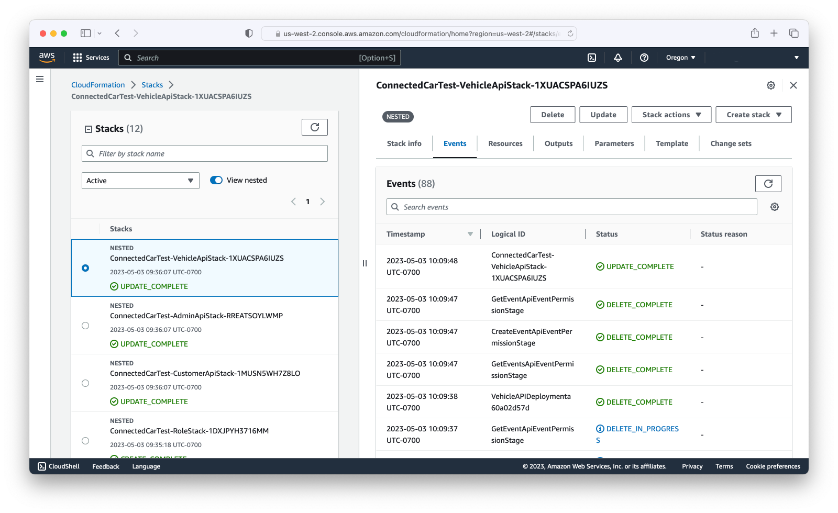This screenshot has width=838, height=513.
Task: Open CloudShell from footer
Action: click(x=59, y=466)
